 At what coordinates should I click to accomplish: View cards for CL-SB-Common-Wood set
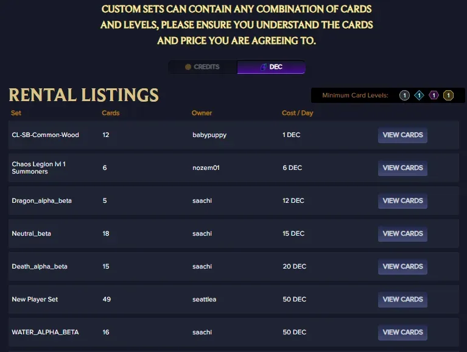[x=402, y=135]
